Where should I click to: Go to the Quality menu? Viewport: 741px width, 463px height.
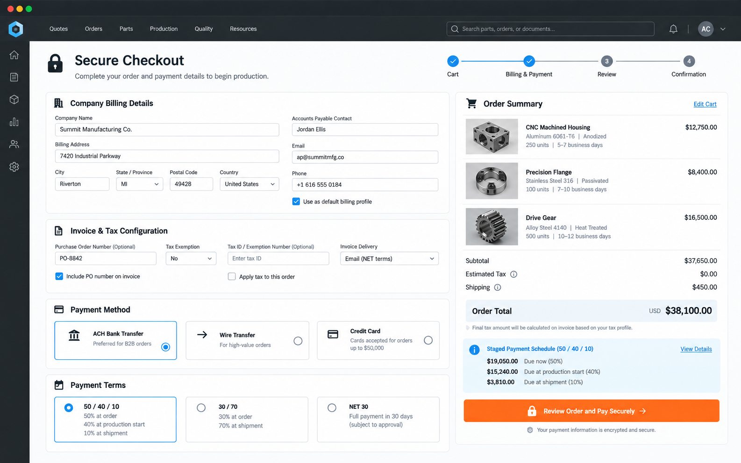pyautogui.click(x=204, y=29)
